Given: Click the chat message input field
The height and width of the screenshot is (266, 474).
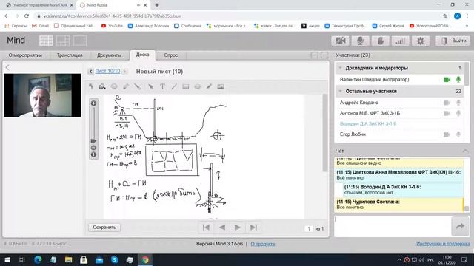Looking at the screenshot, I should (x=393, y=226).
